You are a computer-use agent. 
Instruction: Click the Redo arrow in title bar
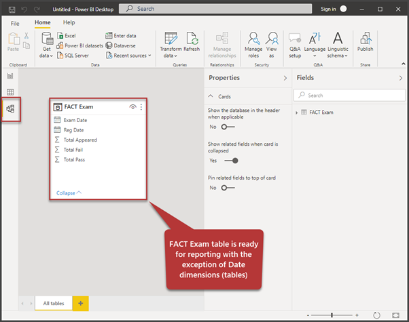tap(37, 9)
